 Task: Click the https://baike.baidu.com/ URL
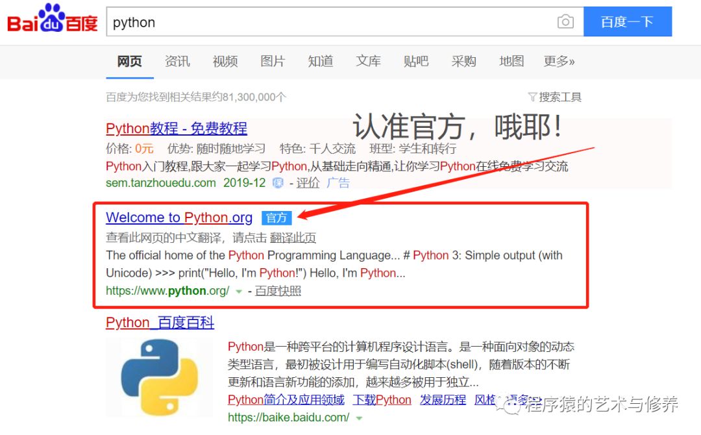288,417
